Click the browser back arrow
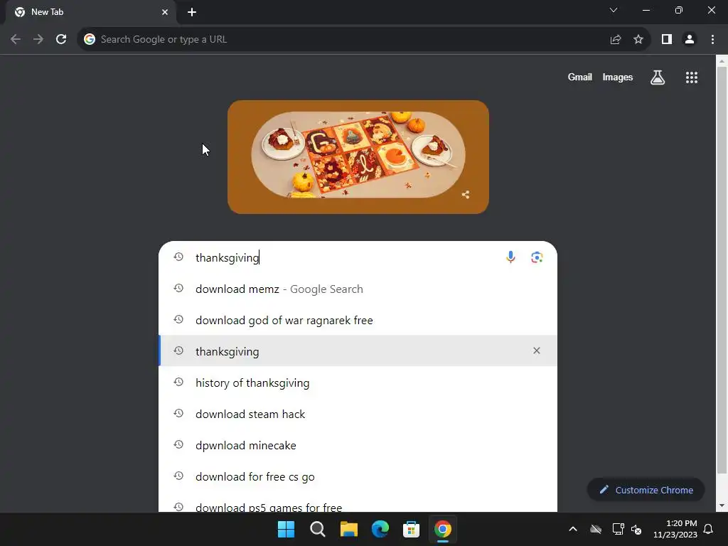 pyautogui.click(x=16, y=40)
